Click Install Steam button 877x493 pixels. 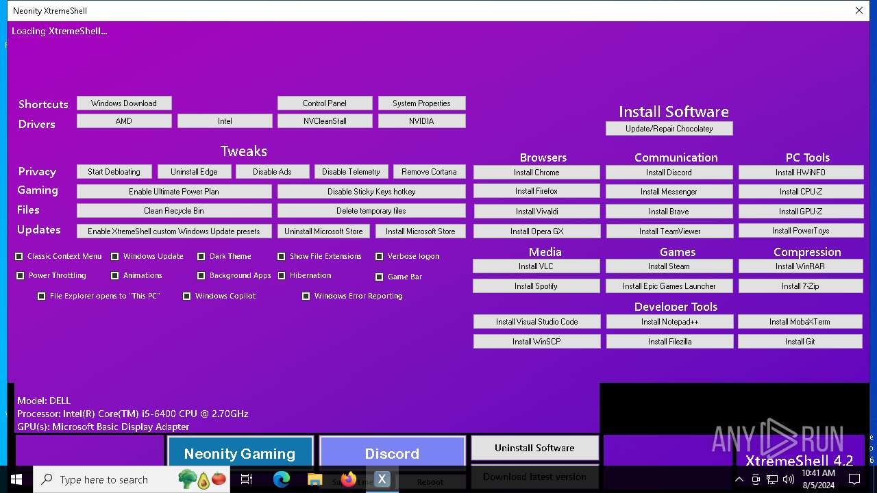pyautogui.click(x=669, y=266)
